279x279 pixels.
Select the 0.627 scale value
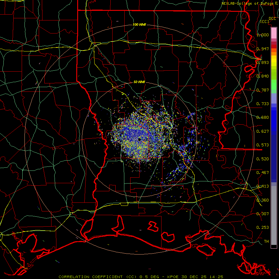263,131
